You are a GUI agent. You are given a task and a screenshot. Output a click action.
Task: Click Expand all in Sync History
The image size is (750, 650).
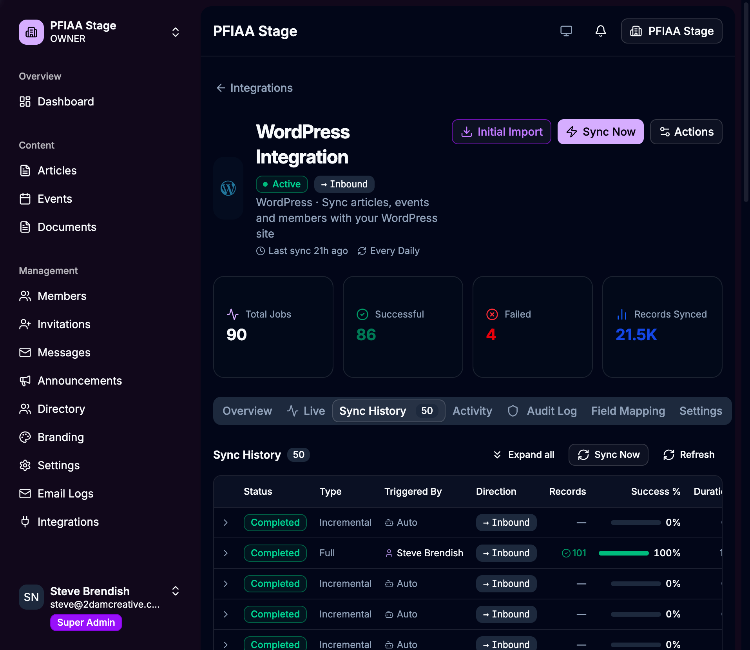(x=524, y=455)
